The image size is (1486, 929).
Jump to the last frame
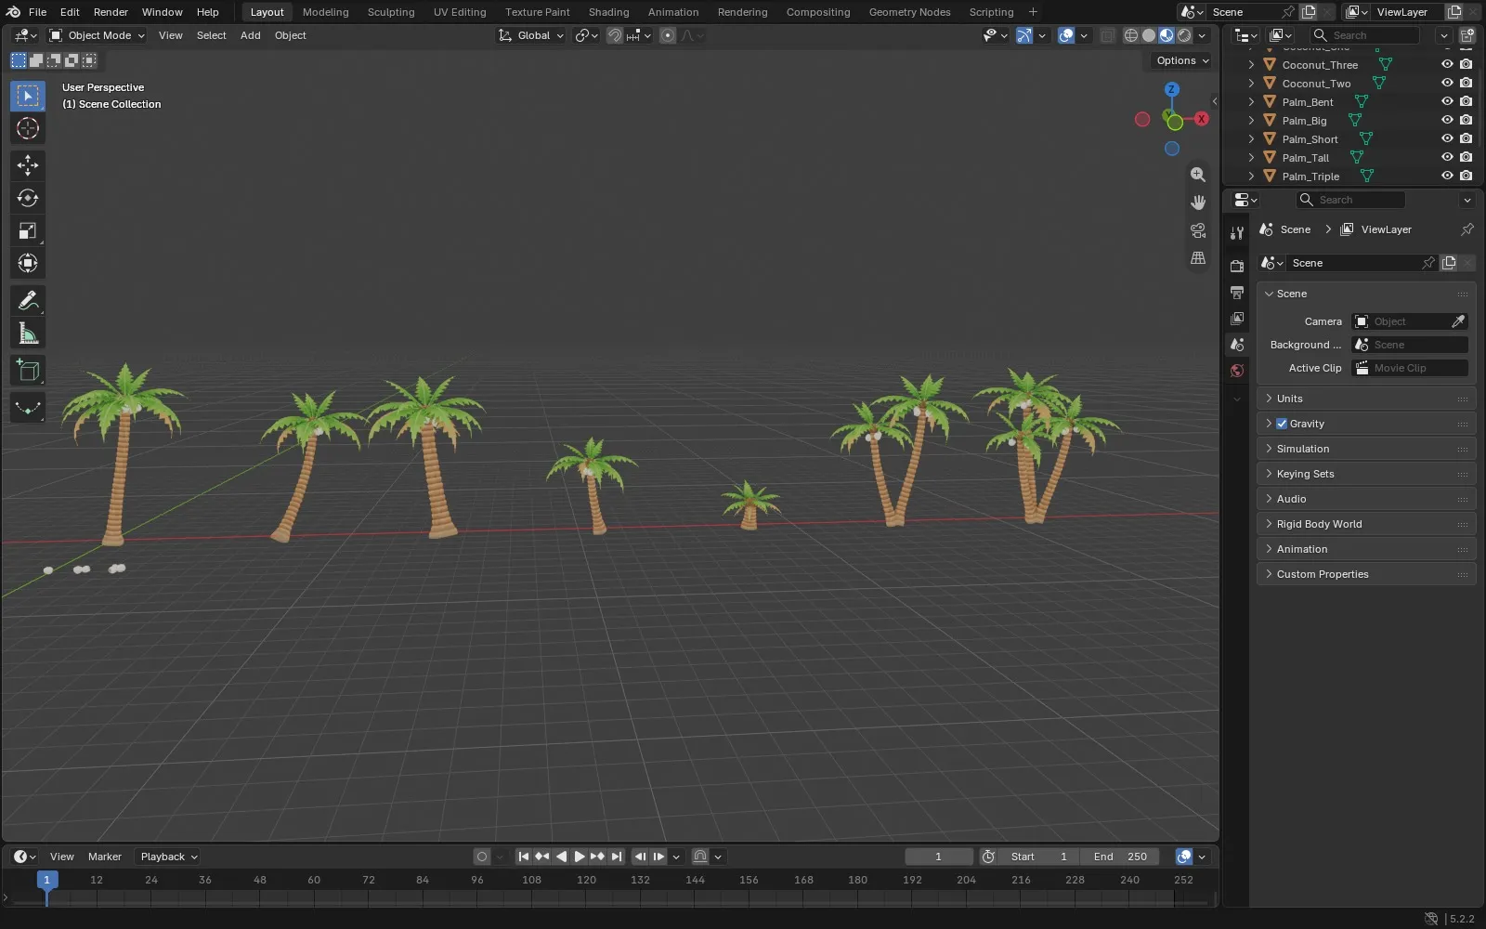(x=617, y=857)
